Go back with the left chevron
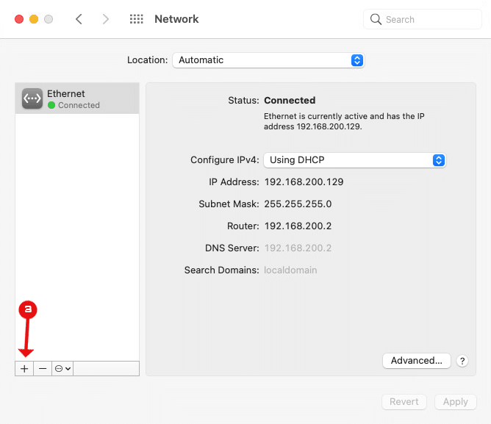The height and width of the screenshot is (424, 491). (x=79, y=19)
